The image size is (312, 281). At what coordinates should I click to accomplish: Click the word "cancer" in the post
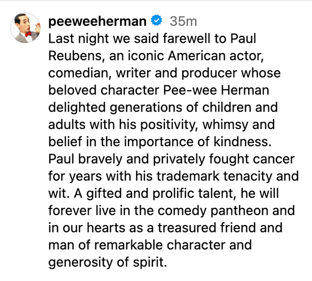pos(279,162)
